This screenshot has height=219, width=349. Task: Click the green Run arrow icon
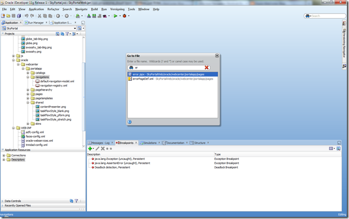[115, 16]
